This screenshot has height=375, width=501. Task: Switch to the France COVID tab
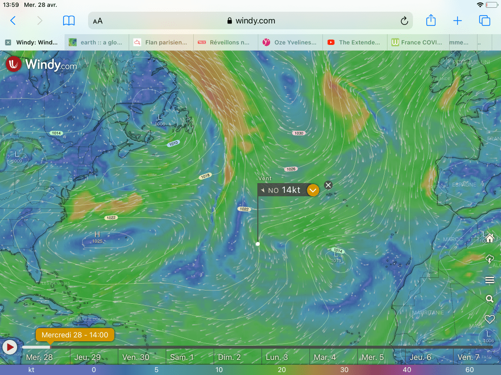(x=417, y=42)
